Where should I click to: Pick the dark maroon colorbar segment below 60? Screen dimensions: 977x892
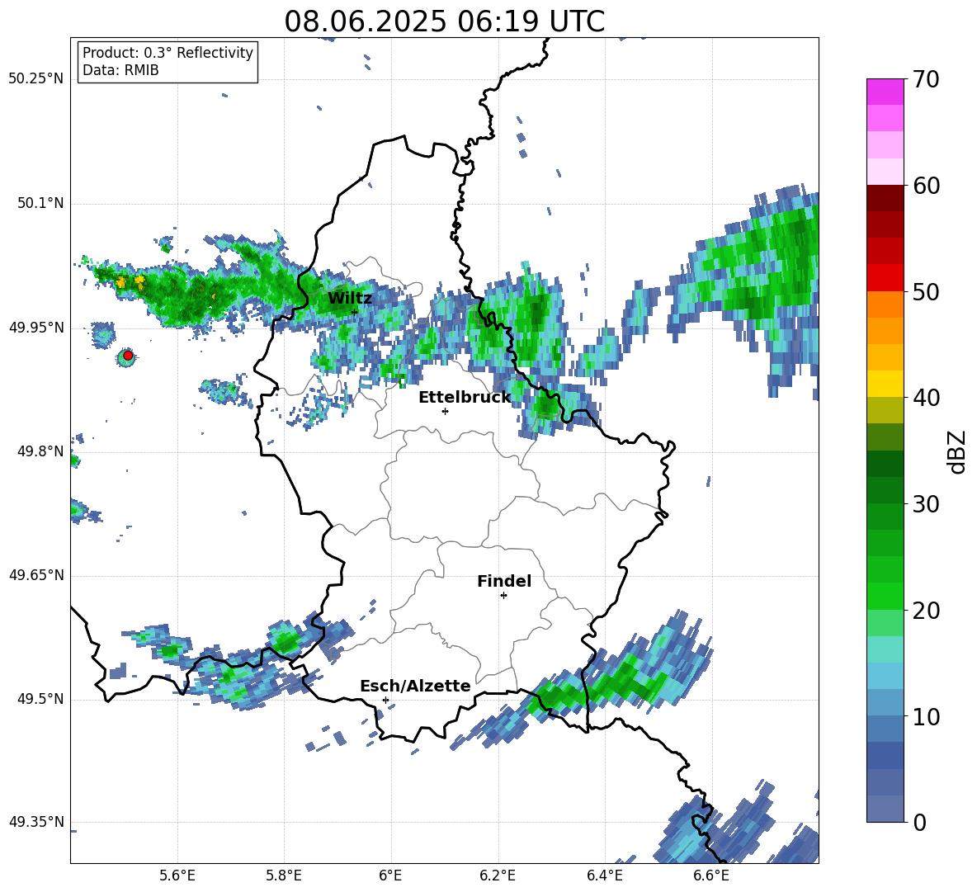click(885, 199)
